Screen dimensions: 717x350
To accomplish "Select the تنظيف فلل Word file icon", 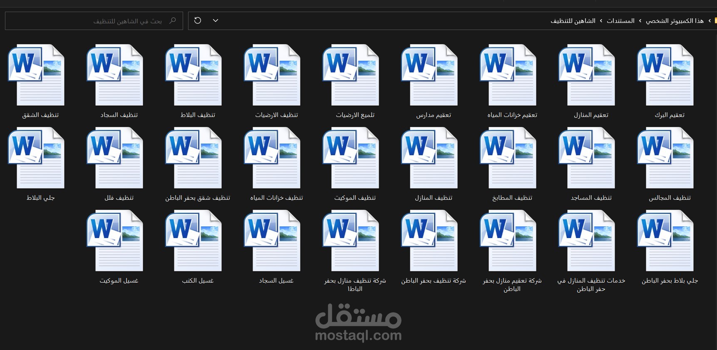I will click(115, 158).
